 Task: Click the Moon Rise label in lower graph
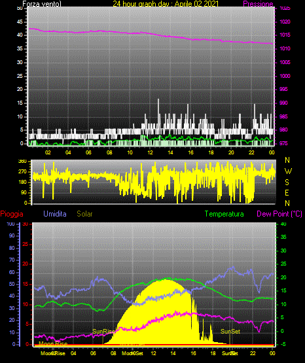[x=53, y=343]
